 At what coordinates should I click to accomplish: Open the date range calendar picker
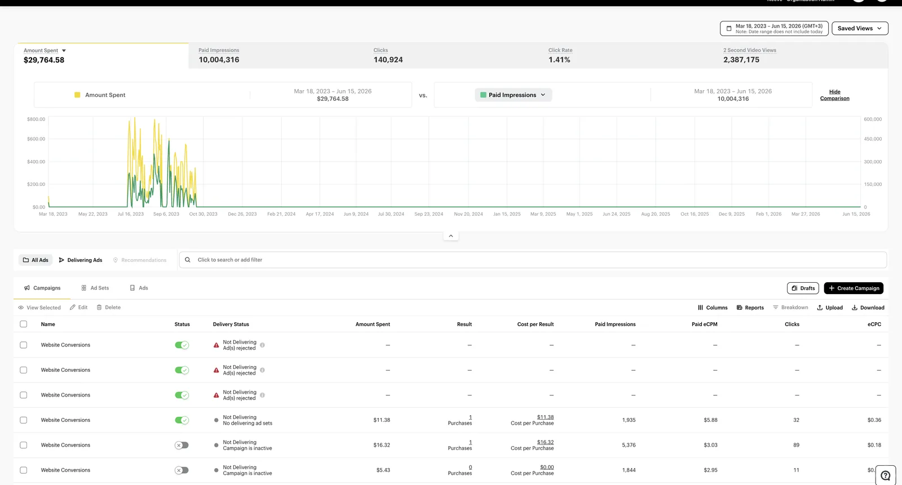coord(774,28)
